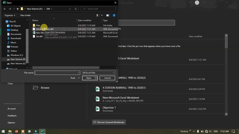The image size is (239, 134).
Task: Select New Volume (E:) drive
Action: [18, 64]
